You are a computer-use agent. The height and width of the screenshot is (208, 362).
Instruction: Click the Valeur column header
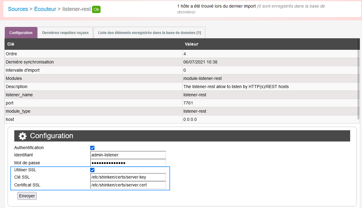[x=191, y=44]
